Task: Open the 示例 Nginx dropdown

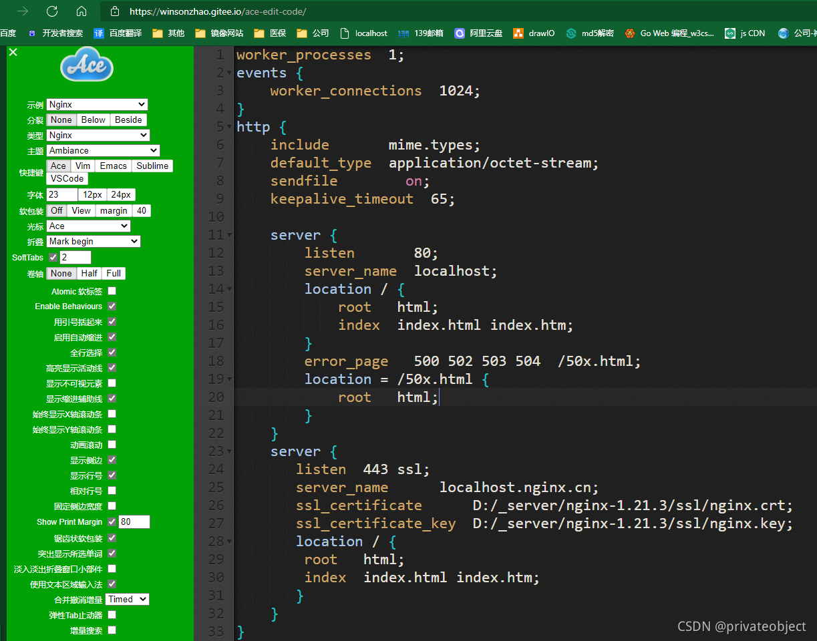Action: [97, 104]
